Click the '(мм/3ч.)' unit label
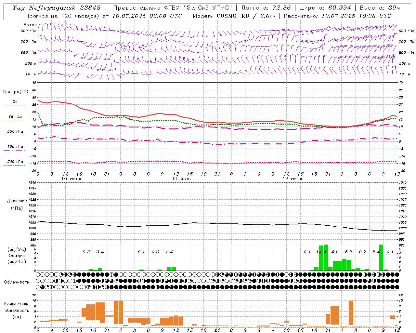This screenshot has height=333, width=416. pyautogui.click(x=17, y=249)
